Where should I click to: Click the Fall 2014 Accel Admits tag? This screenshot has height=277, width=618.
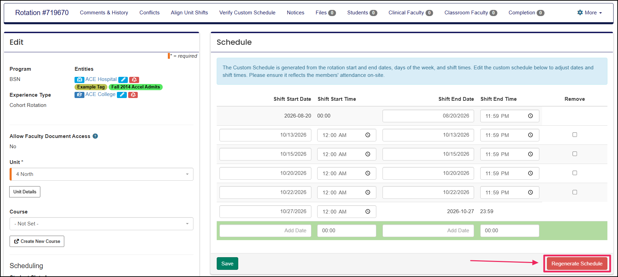[136, 87]
